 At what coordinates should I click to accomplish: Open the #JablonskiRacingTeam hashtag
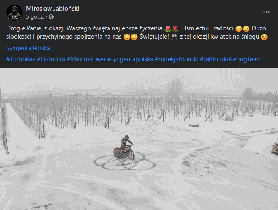(x=230, y=59)
